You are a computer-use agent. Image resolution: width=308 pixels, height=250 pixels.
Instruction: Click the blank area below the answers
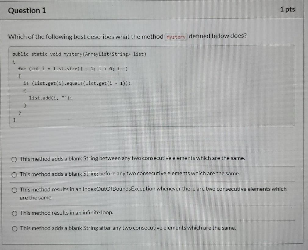click(x=152, y=242)
